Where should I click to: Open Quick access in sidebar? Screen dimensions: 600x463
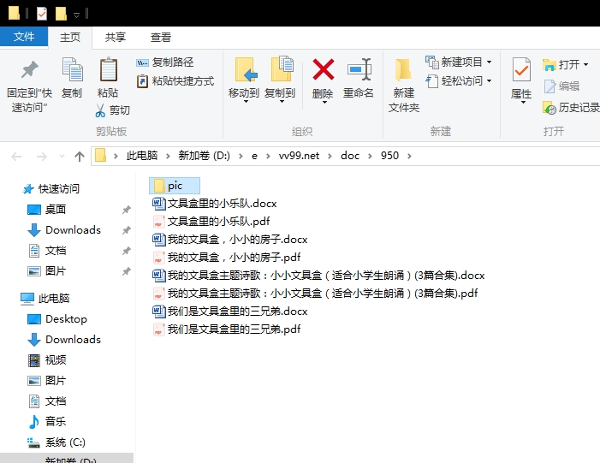click(50, 188)
